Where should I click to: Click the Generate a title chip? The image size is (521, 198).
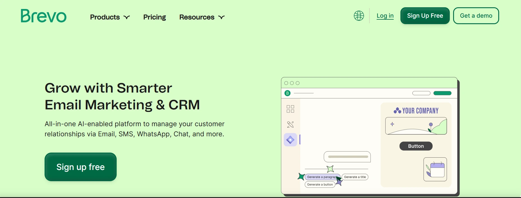point(355,177)
